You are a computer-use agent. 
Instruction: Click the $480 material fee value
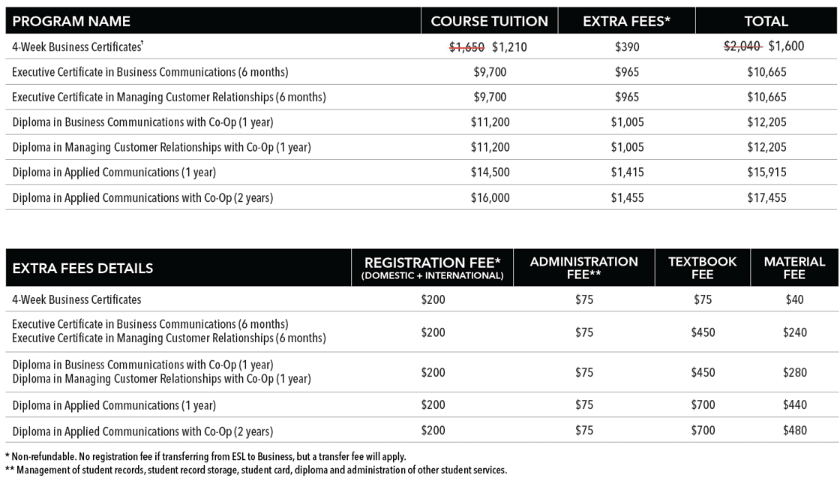(794, 430)
